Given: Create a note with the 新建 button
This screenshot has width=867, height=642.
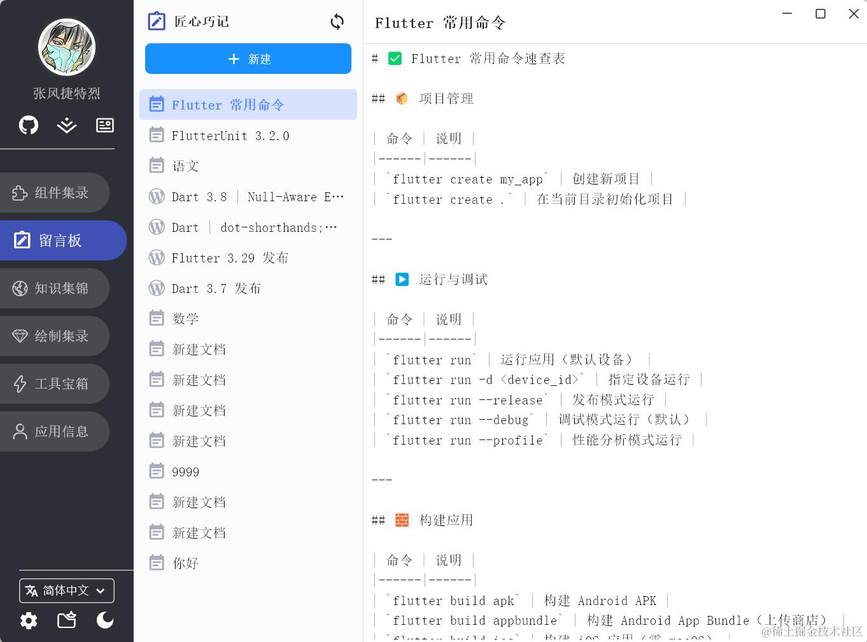Looking at the screenshot, I should pyautogui.click(x=248, y=59).
